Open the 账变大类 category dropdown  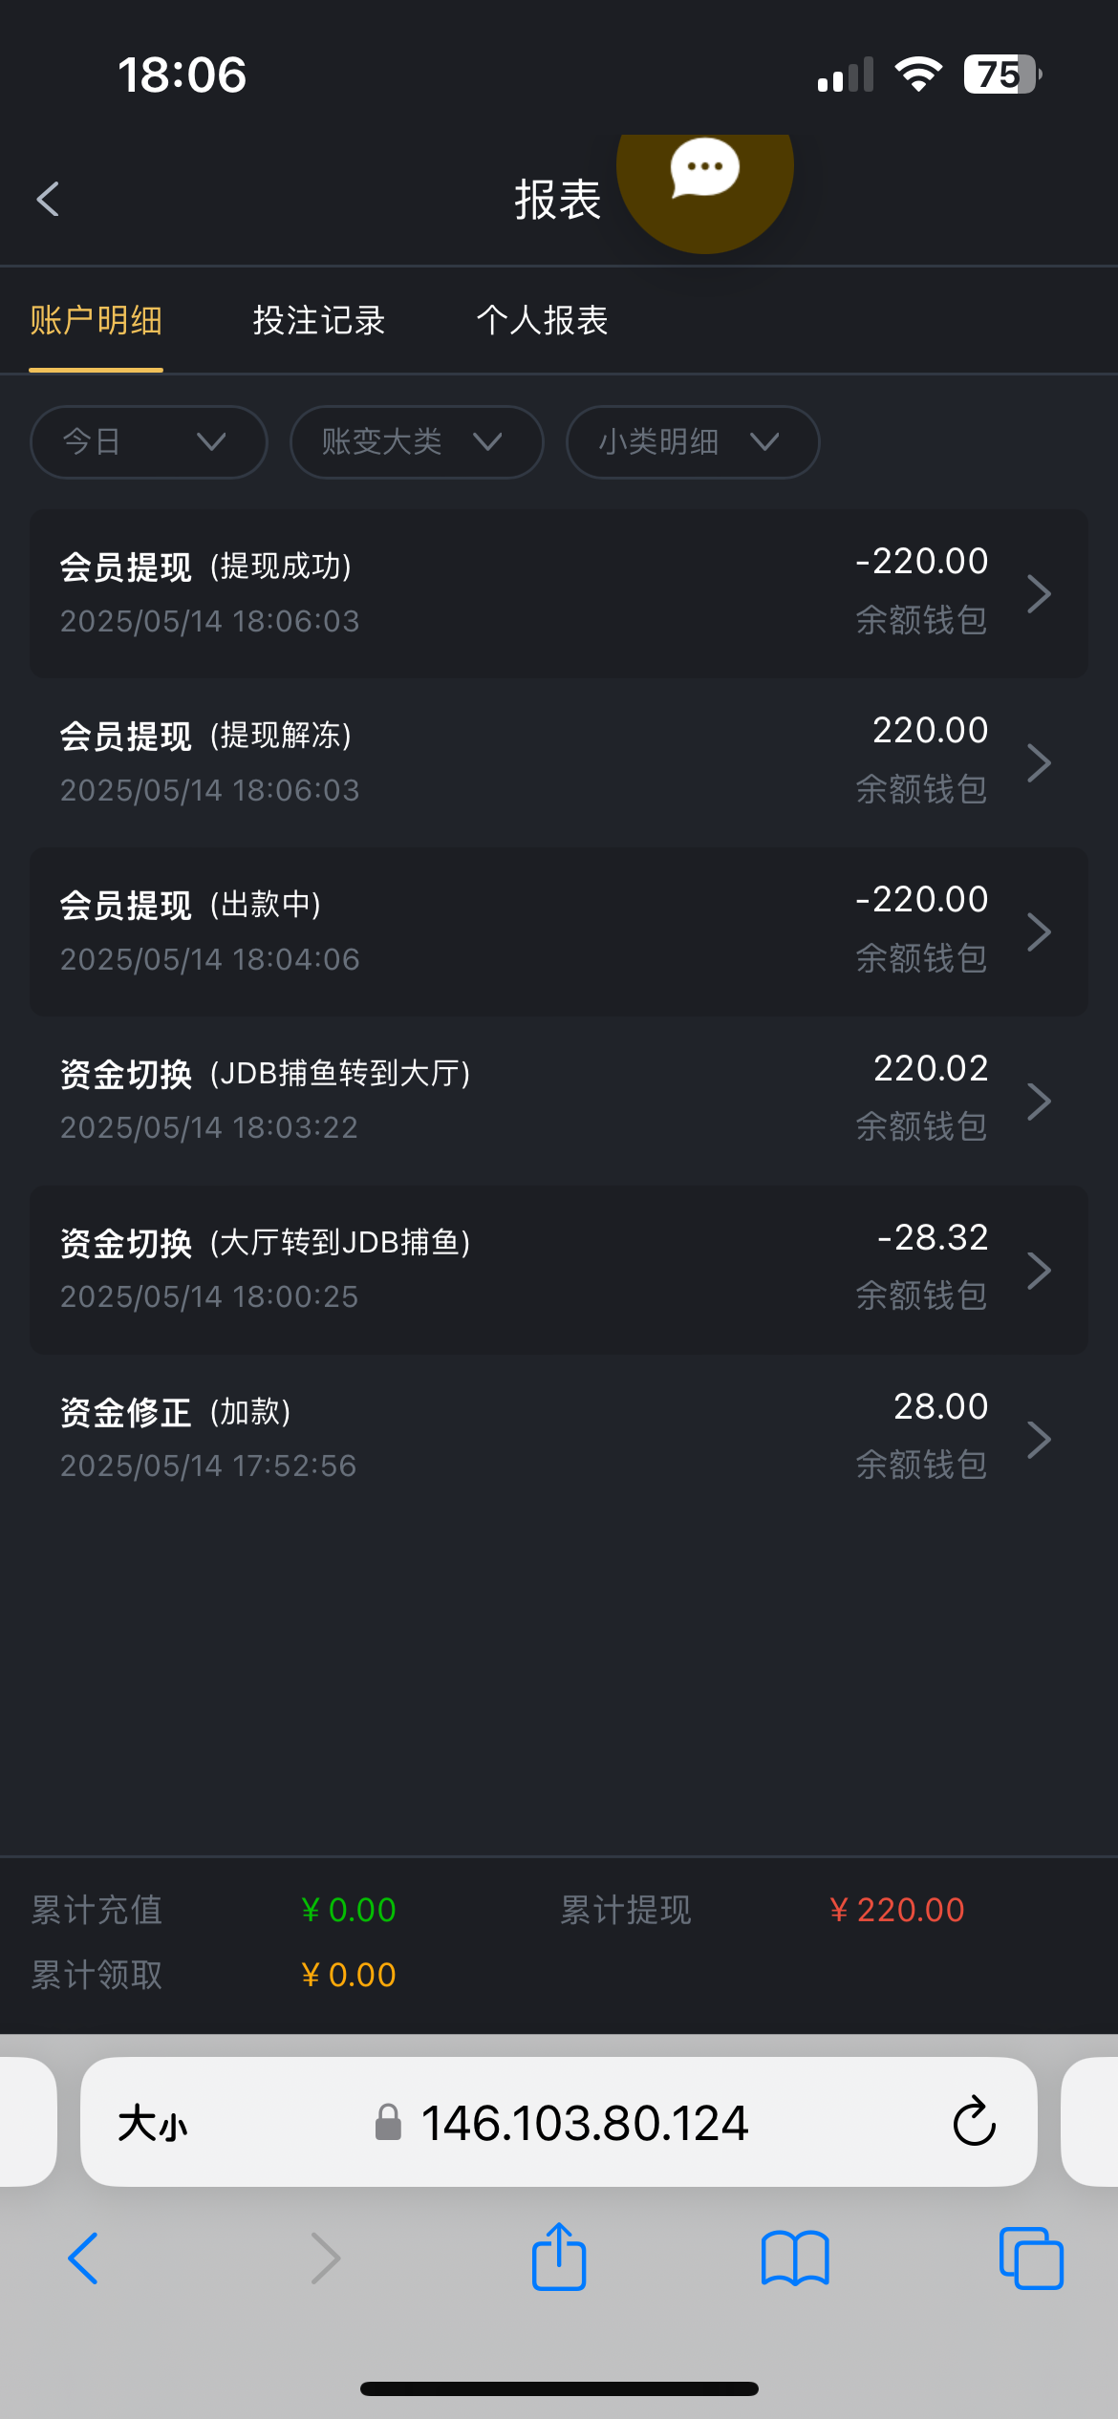416,442
